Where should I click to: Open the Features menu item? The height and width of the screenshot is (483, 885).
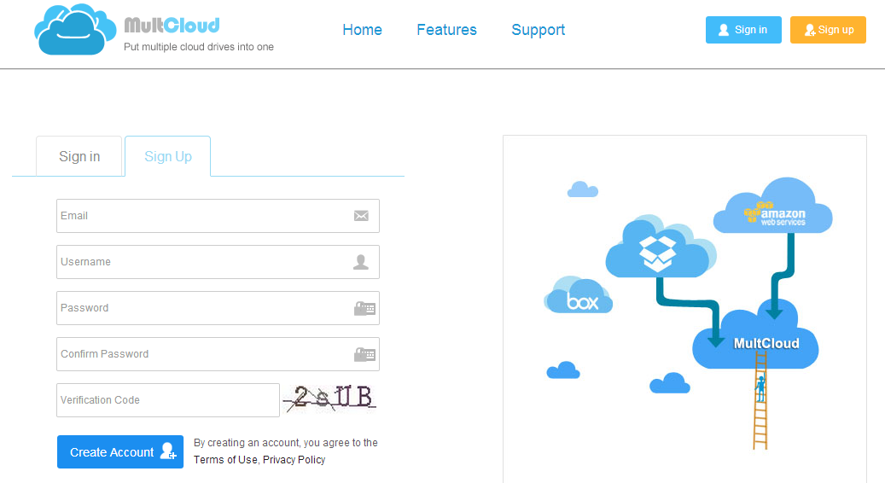[446, 30]
